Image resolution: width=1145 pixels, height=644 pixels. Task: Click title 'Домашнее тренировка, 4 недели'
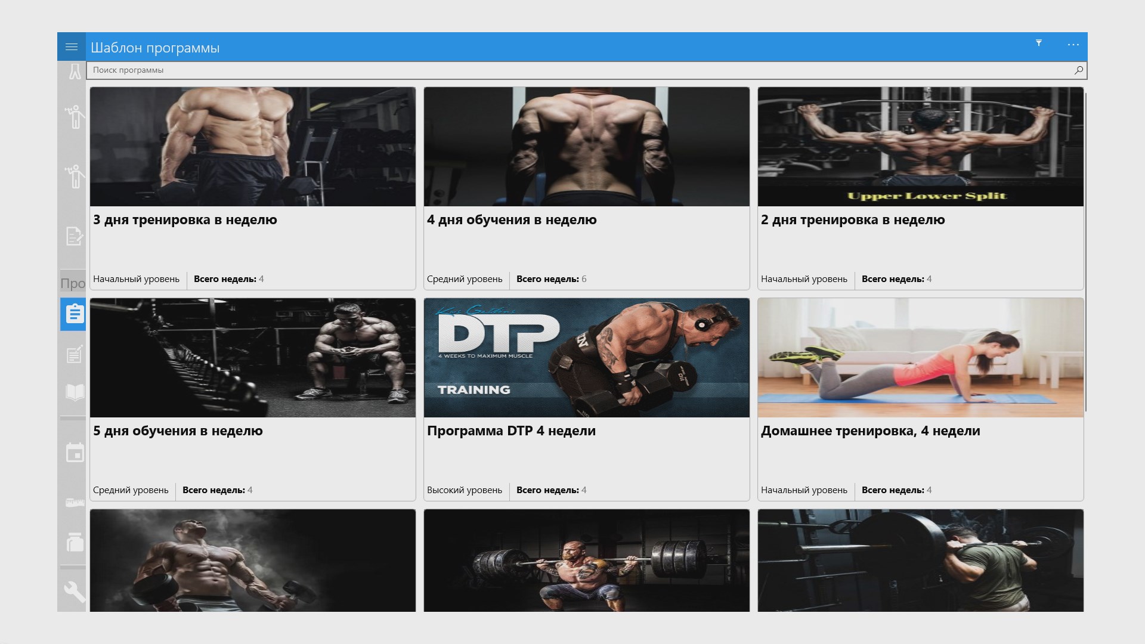(x=870, y=431)
